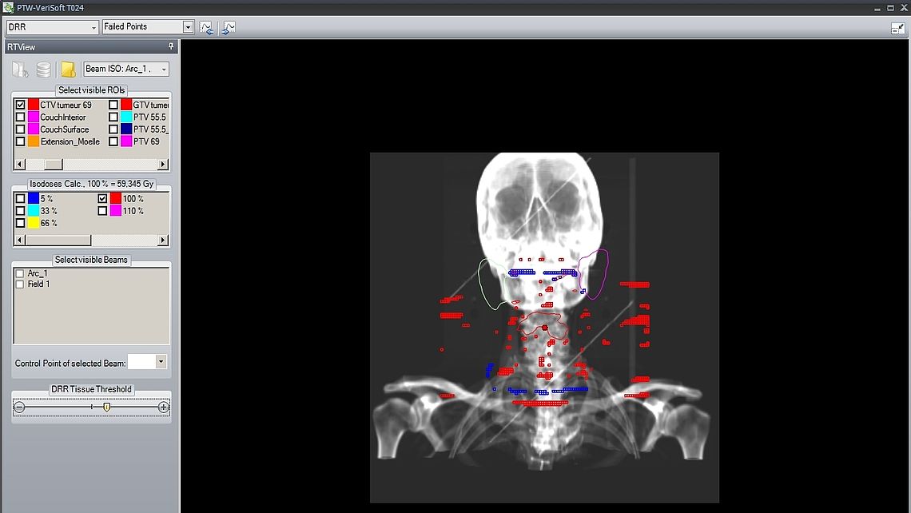The image size is (911, 513).
Task: Enable Field 1 in the beams list
Action: pos(20,284)
